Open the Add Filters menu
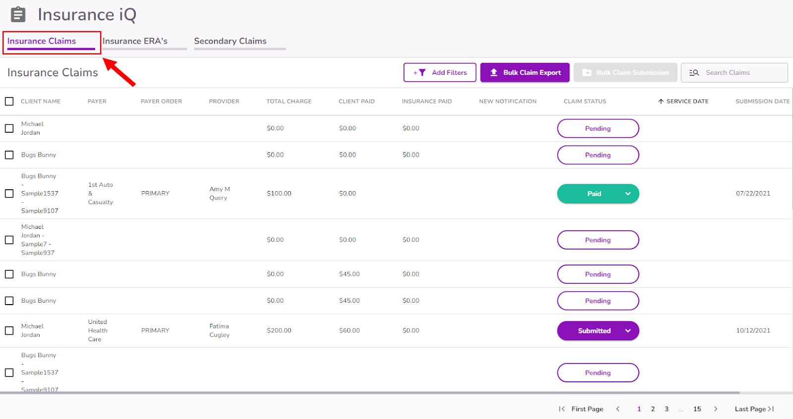 440,72
